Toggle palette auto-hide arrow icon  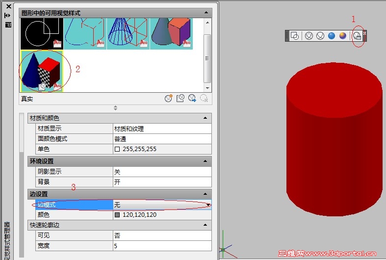point(7,16)
